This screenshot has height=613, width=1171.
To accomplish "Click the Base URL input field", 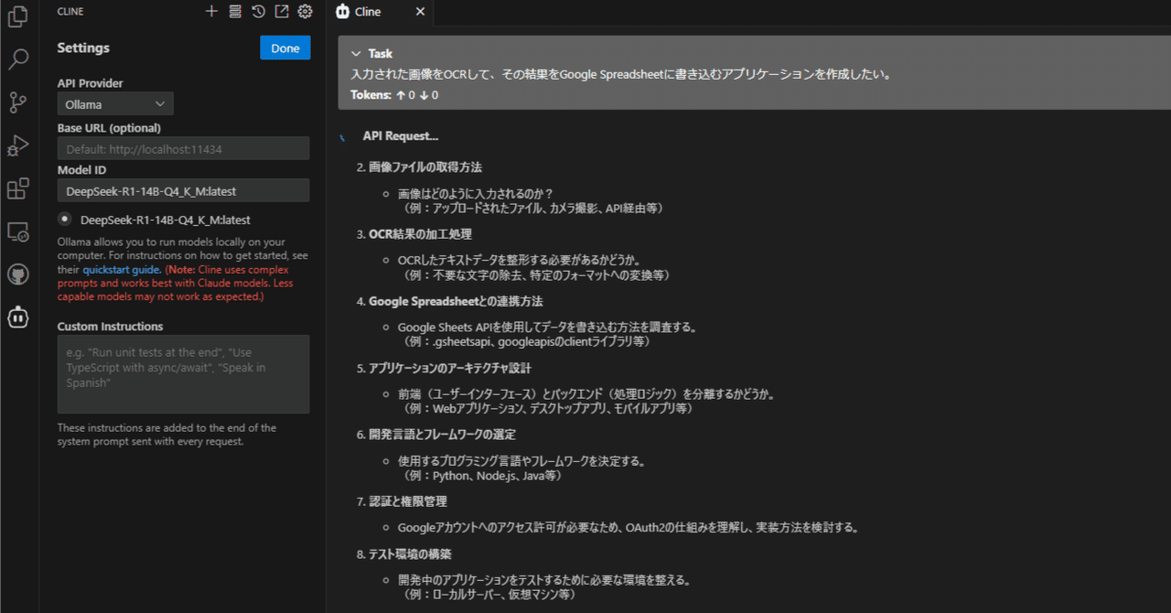I will point(183,148).
